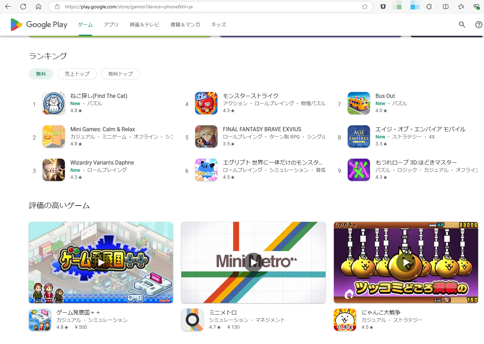Viewport: 484px width, 344px height.
Task: Open the shield extension icon in toolbar
Action: click(x=383, y=7)
